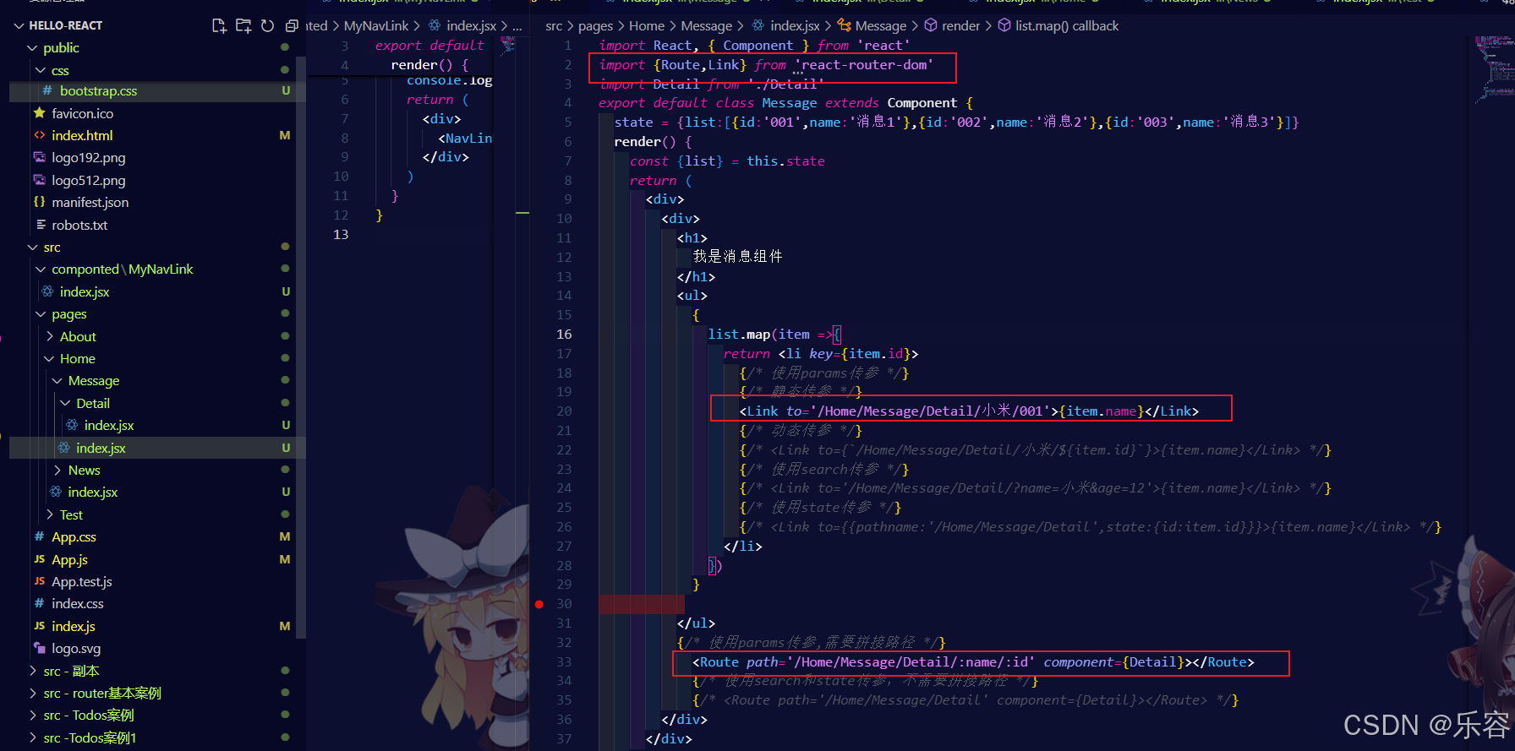Click 'const {list} = this.state' on line 7
Image resolution: width=1515 pixels, height=751 pixels.
click(x=727, y=161)
